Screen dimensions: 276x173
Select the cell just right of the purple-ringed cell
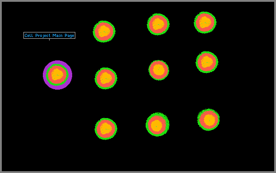tap(106, 78)
